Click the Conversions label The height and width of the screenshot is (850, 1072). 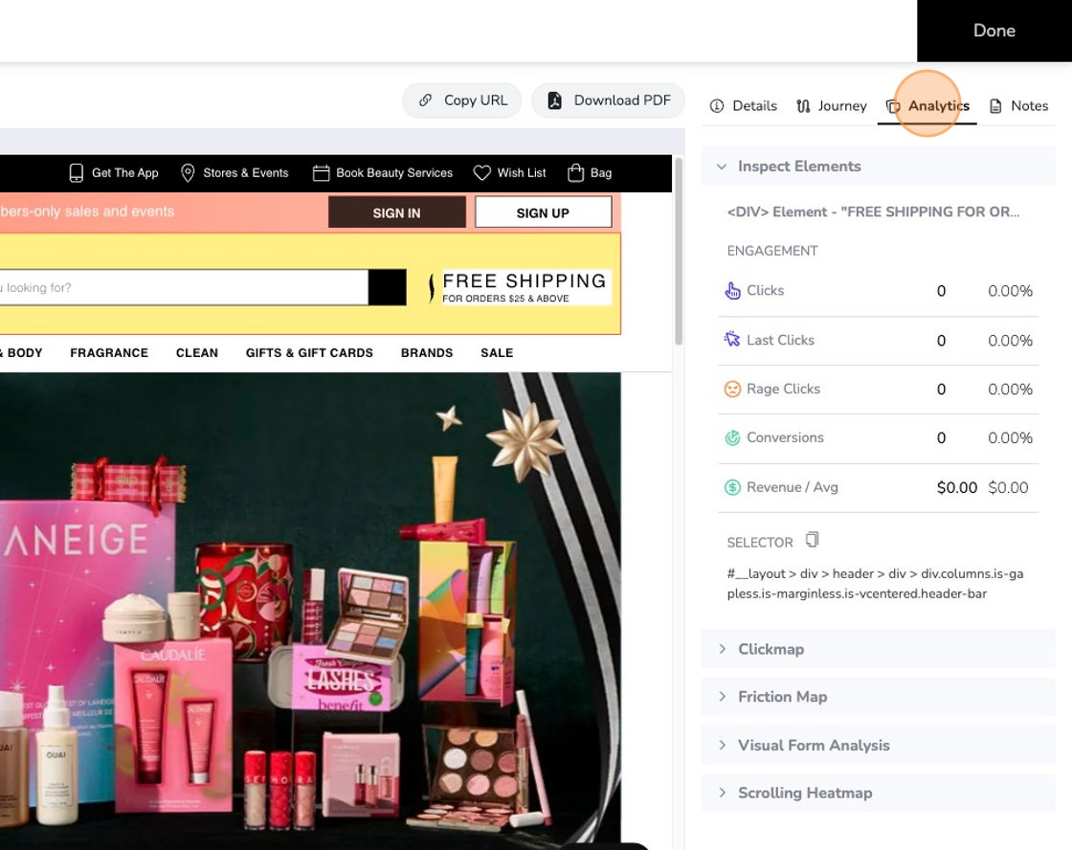tap(785, 437)
